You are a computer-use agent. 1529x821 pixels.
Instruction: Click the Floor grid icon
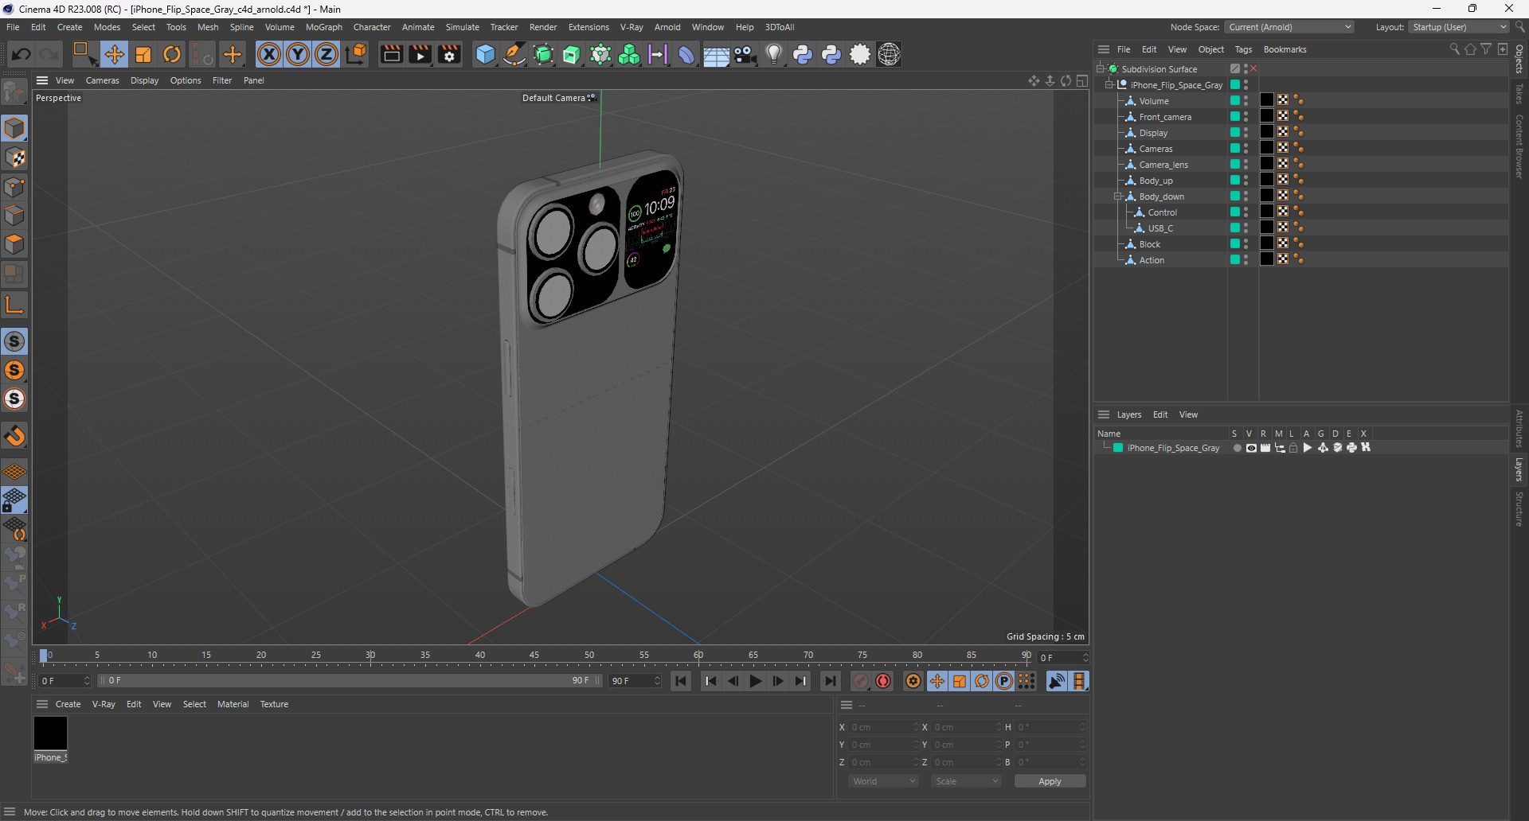716,54
